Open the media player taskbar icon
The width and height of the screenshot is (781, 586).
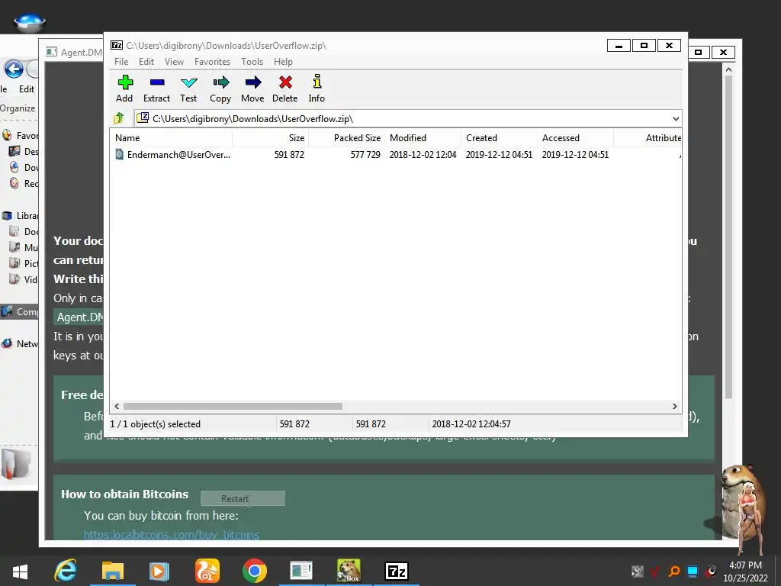click(159, 571)
